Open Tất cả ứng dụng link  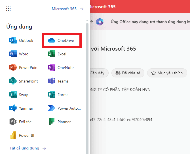point(24,148)
